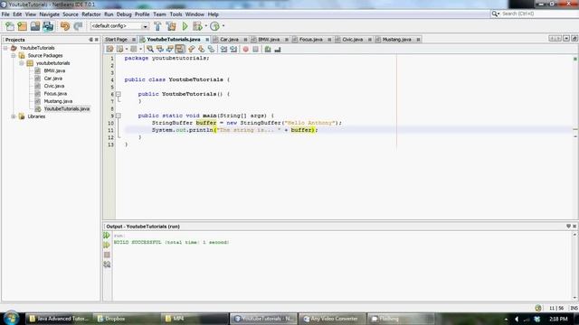Viewport: 579px width, 325px height.
Task: Maximize editor window button
Action: [x=574, y=38]
